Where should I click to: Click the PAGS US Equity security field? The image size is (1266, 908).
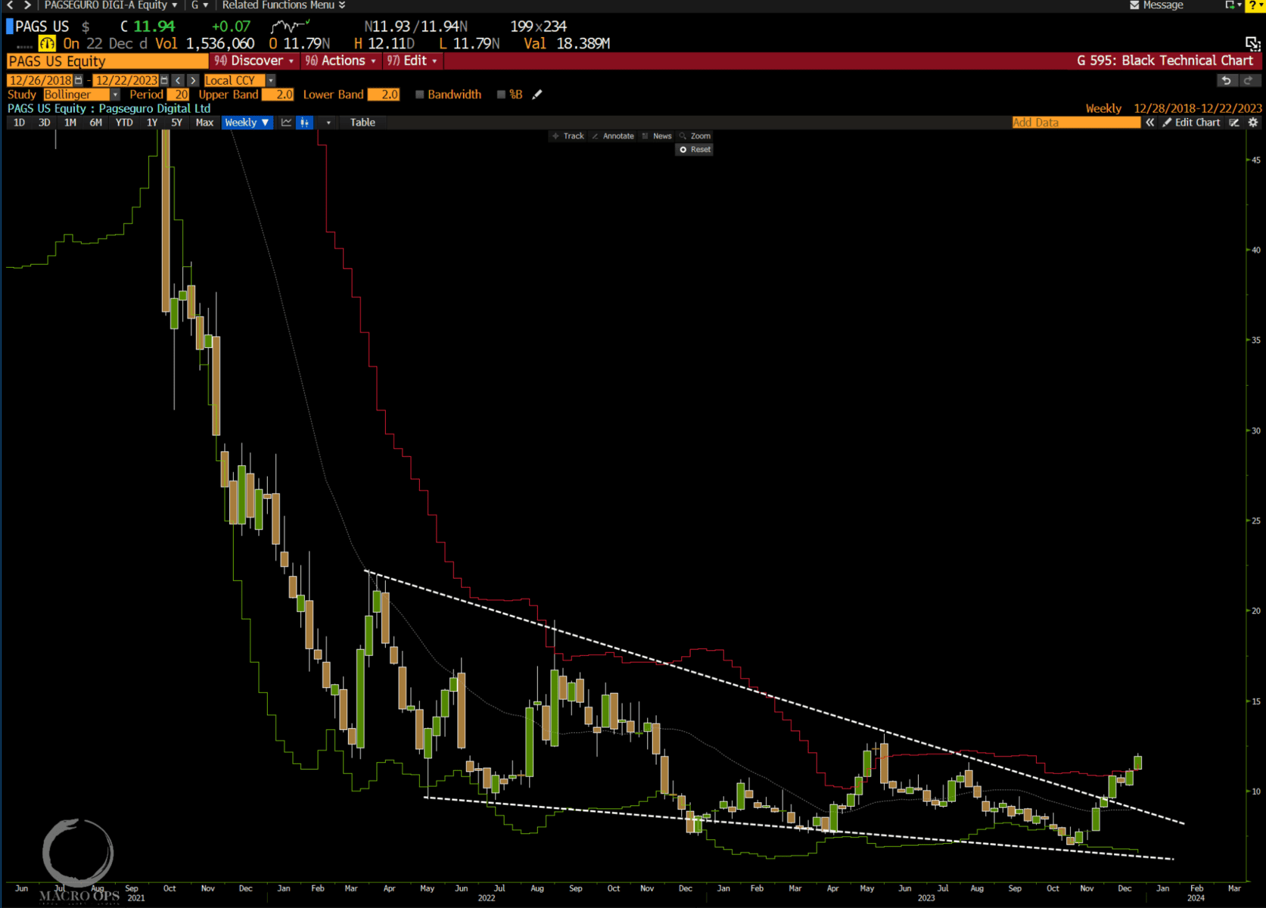(107, 61)
